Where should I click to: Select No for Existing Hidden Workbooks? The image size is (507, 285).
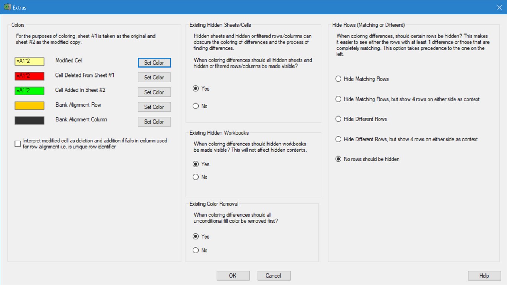pyautogui.click(x=196, y=177)
